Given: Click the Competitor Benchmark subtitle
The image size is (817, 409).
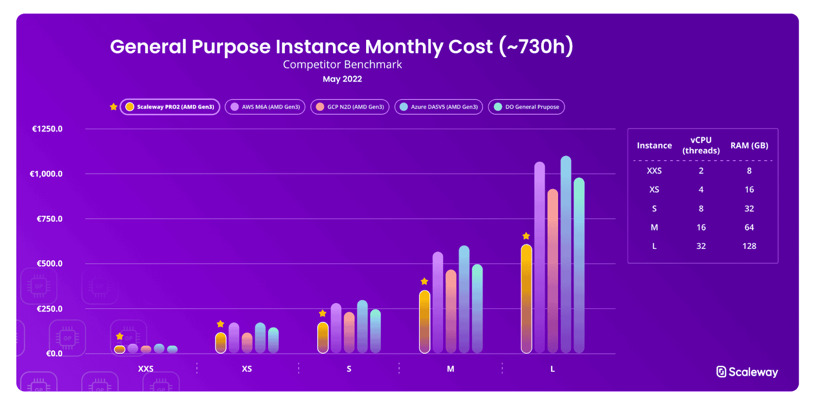Looking at the screenshot, I should [x=342, y=65].
